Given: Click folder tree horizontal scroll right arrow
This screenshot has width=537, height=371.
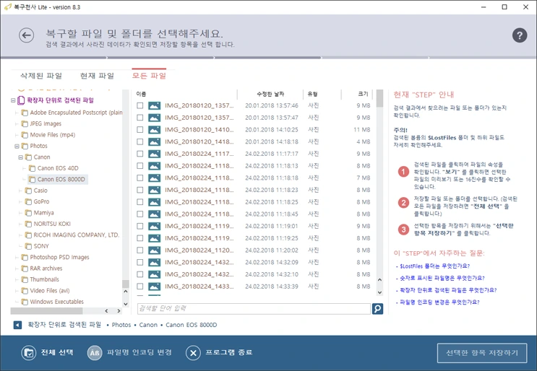Looking at the screenshot, I should 119,311.
